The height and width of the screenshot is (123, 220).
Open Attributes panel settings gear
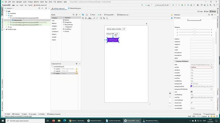212,15
